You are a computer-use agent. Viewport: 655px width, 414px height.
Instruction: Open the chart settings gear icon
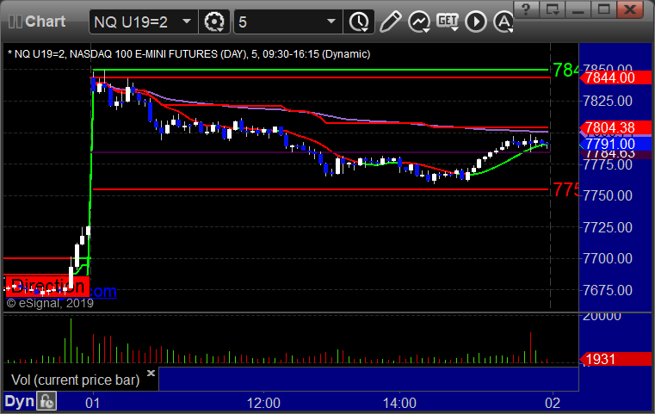[214, 22]
